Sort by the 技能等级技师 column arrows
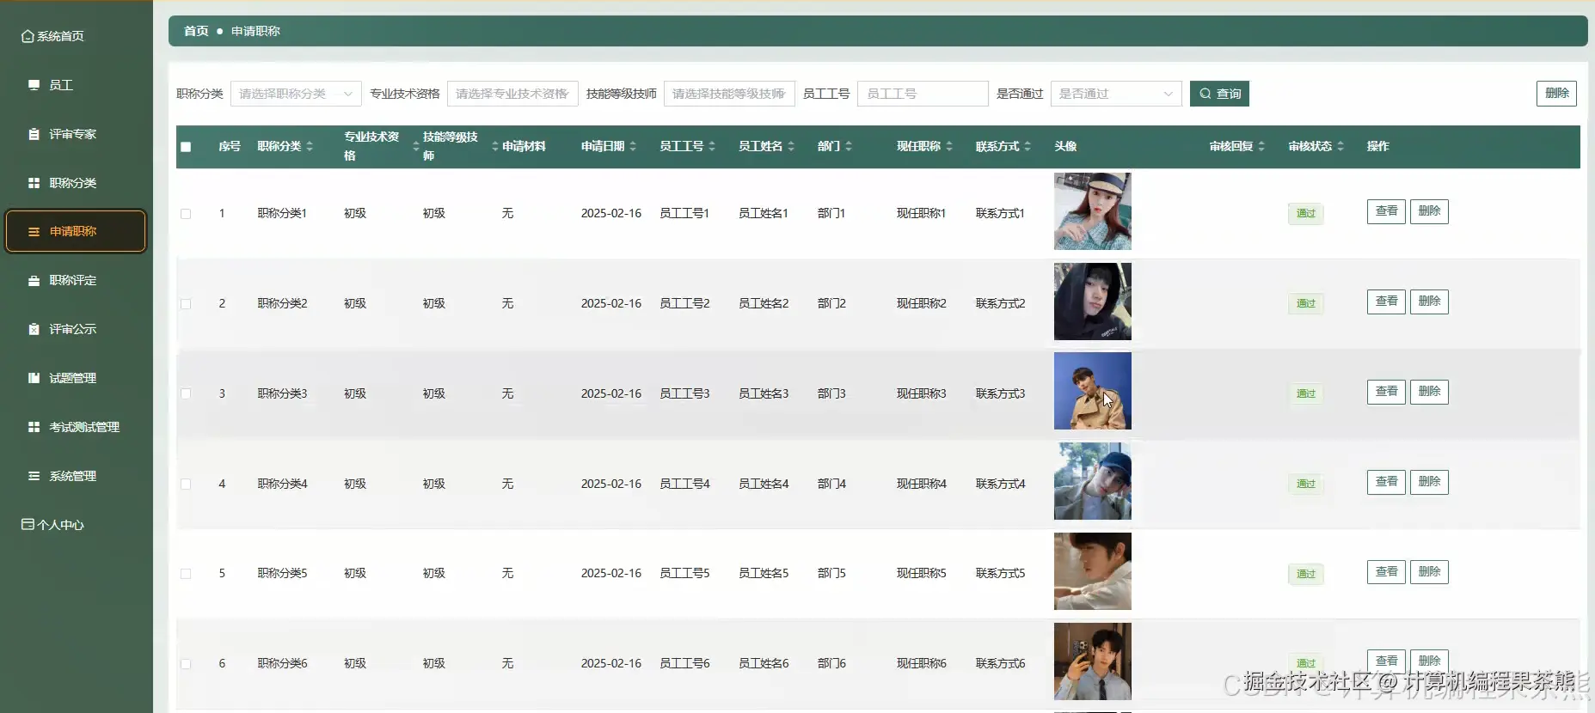 495,147
